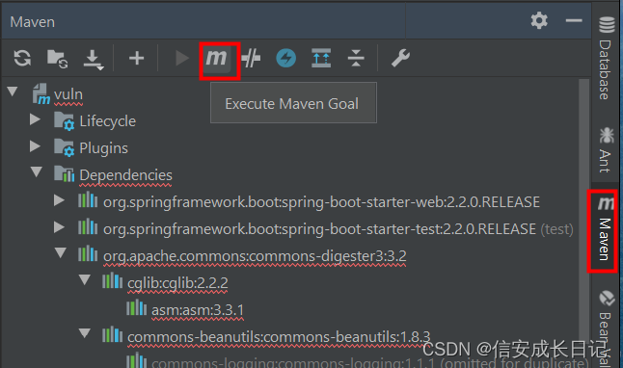This screenshot has height=368, width=623.
Task: Select spring-boot-starter-test:2.2.0.RELEASE text
Action: tap(319, 229)
